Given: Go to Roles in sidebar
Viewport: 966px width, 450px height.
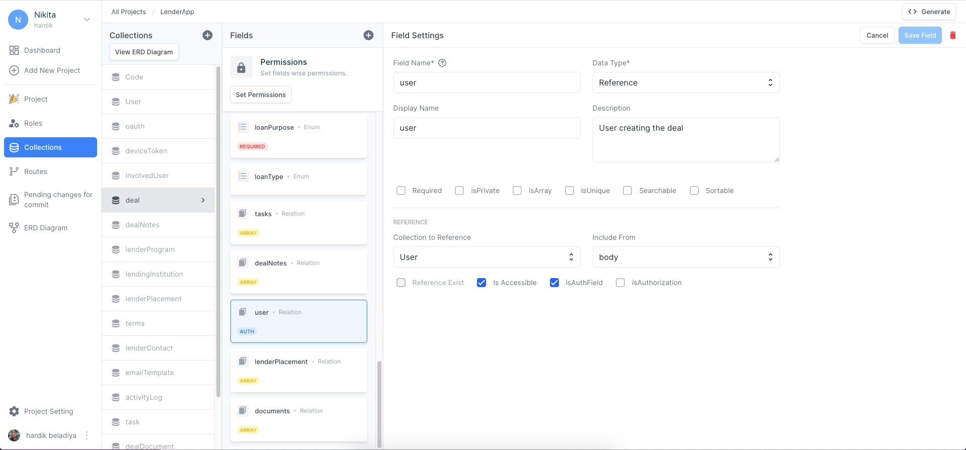Looking at the screenshot, I should pyautogui.click(x=33, y=123).
